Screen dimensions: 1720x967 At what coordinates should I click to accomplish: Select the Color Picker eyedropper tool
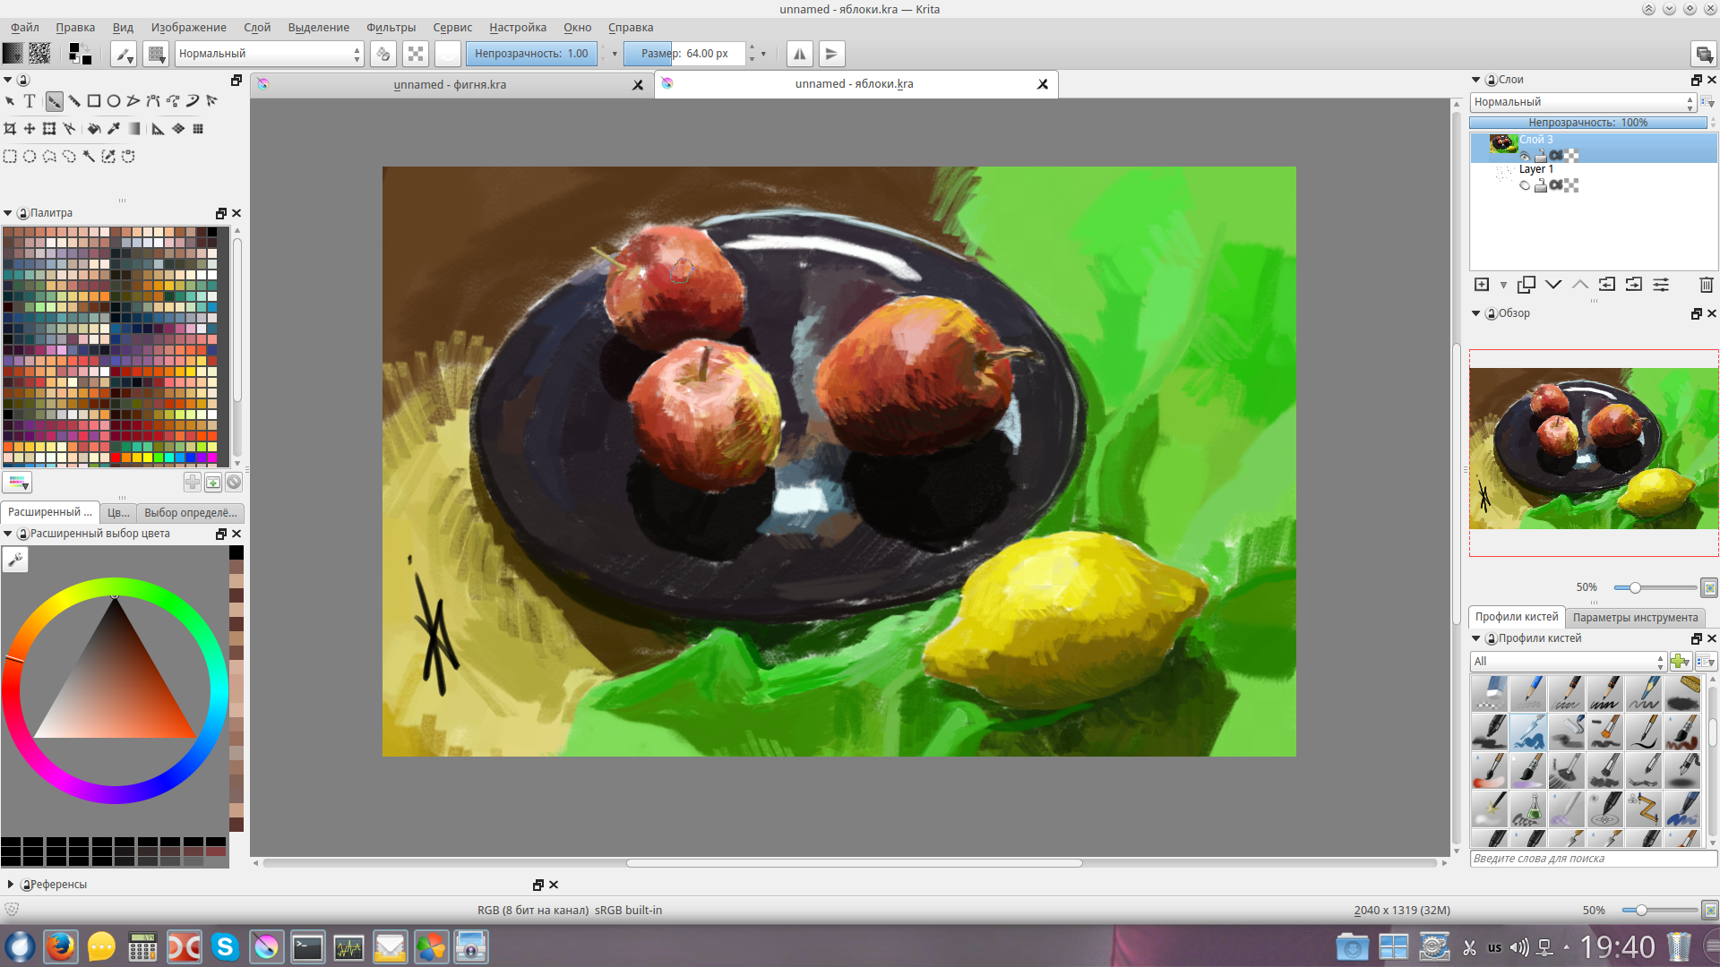click(114, 129)
